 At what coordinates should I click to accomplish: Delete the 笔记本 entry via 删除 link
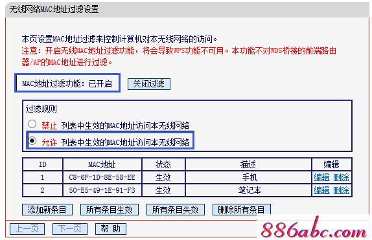point(341,190)
